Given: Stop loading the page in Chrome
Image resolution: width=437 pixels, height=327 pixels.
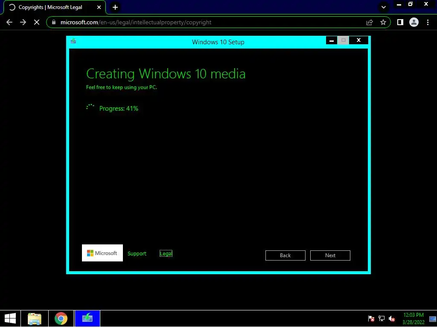Looking at the screenshot, I should (x=37, y=22).
